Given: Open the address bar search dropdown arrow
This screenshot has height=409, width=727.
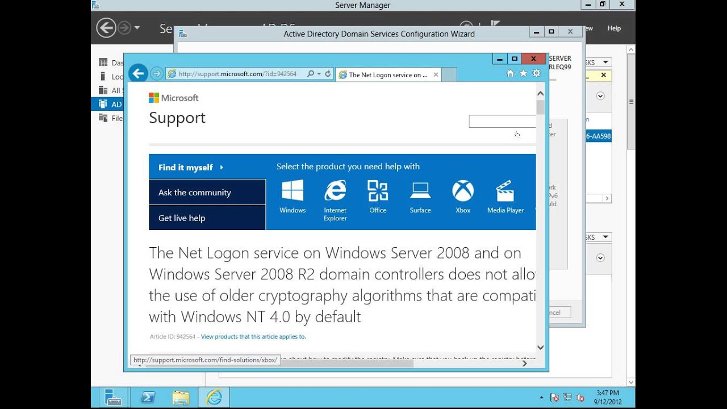Looking at the screenshot, I should point(319,74).
